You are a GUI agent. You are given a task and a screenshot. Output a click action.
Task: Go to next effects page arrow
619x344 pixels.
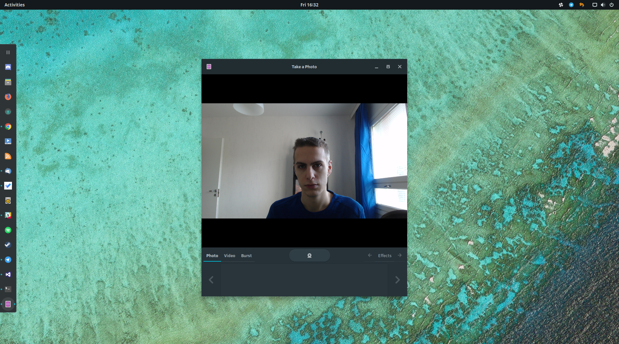coord(399,255)
